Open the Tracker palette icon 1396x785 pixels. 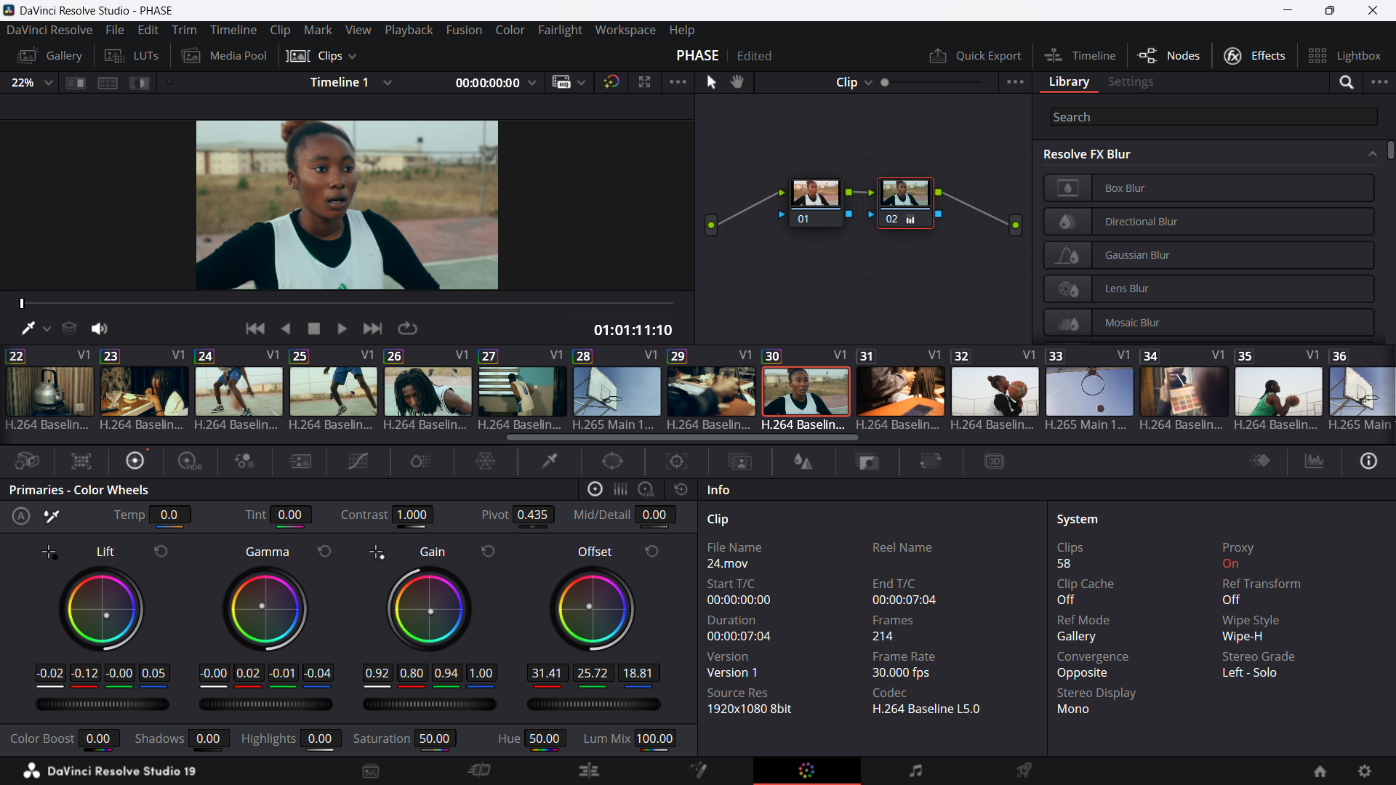pos(676,462)
